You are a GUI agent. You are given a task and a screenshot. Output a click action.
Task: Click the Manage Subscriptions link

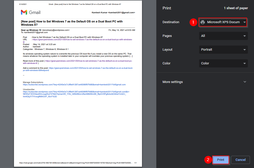pyautogui.click(x=74, y=85)
